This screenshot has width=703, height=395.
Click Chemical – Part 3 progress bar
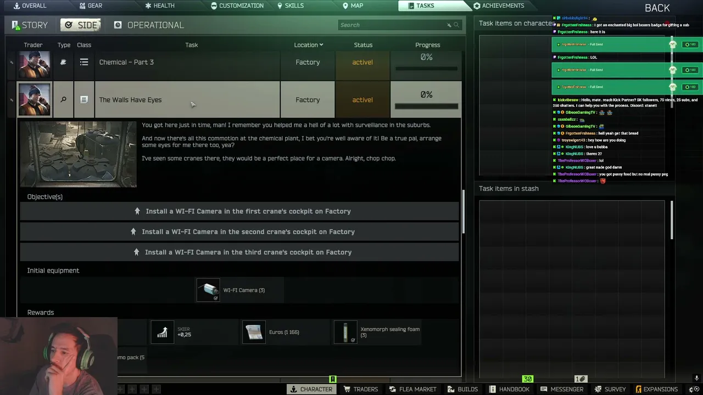[x=426, y=69]
